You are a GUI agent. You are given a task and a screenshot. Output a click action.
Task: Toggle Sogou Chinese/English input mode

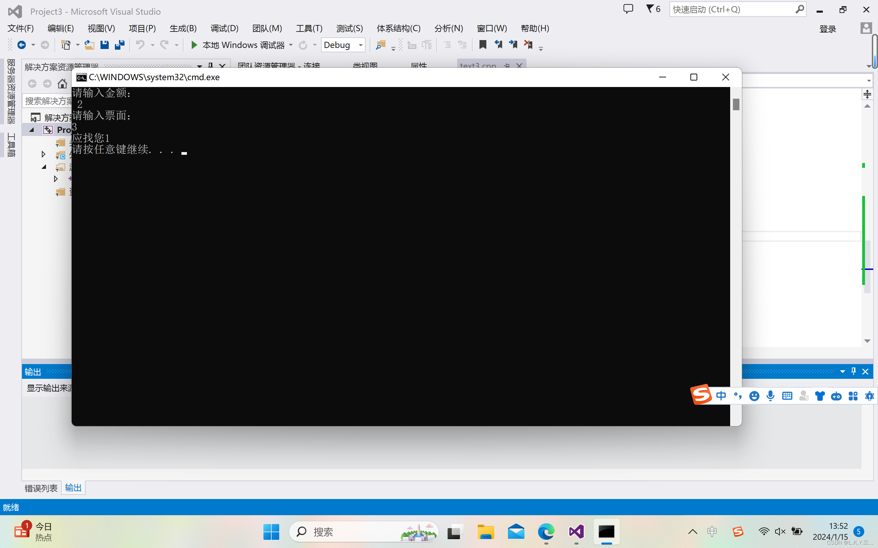pos(721,396)
